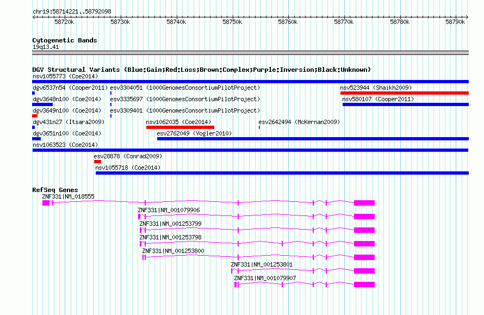484x315 pixels.
Task: Click the gray 19q13.41 cytogenetic band bar
Action: point(250,53)
